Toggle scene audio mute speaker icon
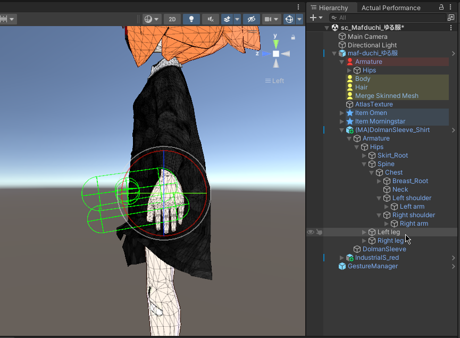This screenshot has height=338, width=460. click(x=211, y=19)
